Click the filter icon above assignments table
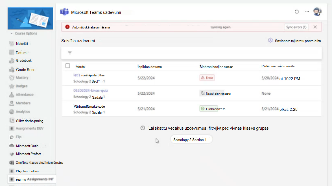This screenshot has height=186, width=332. [70, 53]
